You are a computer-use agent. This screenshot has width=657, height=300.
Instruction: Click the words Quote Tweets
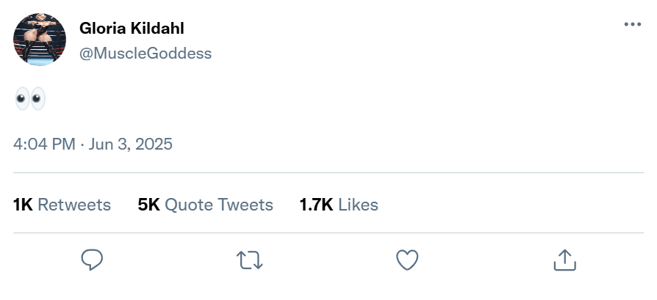[219, 205]
